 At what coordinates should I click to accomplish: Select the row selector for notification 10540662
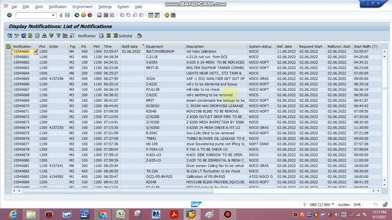click(x=9, y=62)
